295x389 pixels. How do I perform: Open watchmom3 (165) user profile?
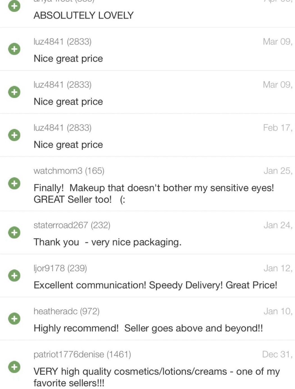[69, 171]
